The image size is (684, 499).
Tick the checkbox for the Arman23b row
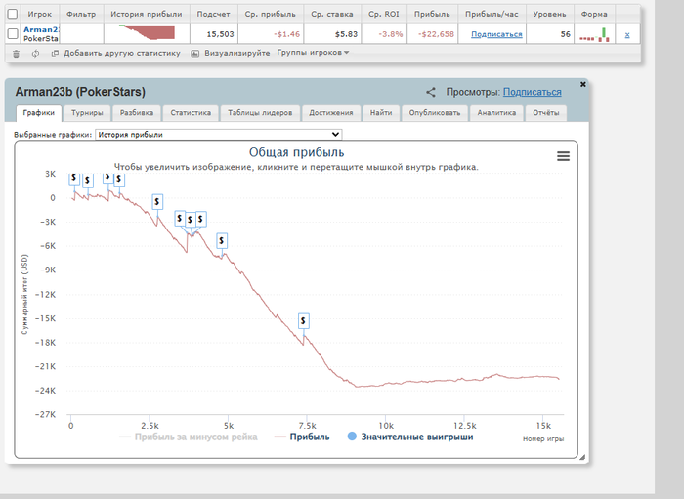click(13, 33)
